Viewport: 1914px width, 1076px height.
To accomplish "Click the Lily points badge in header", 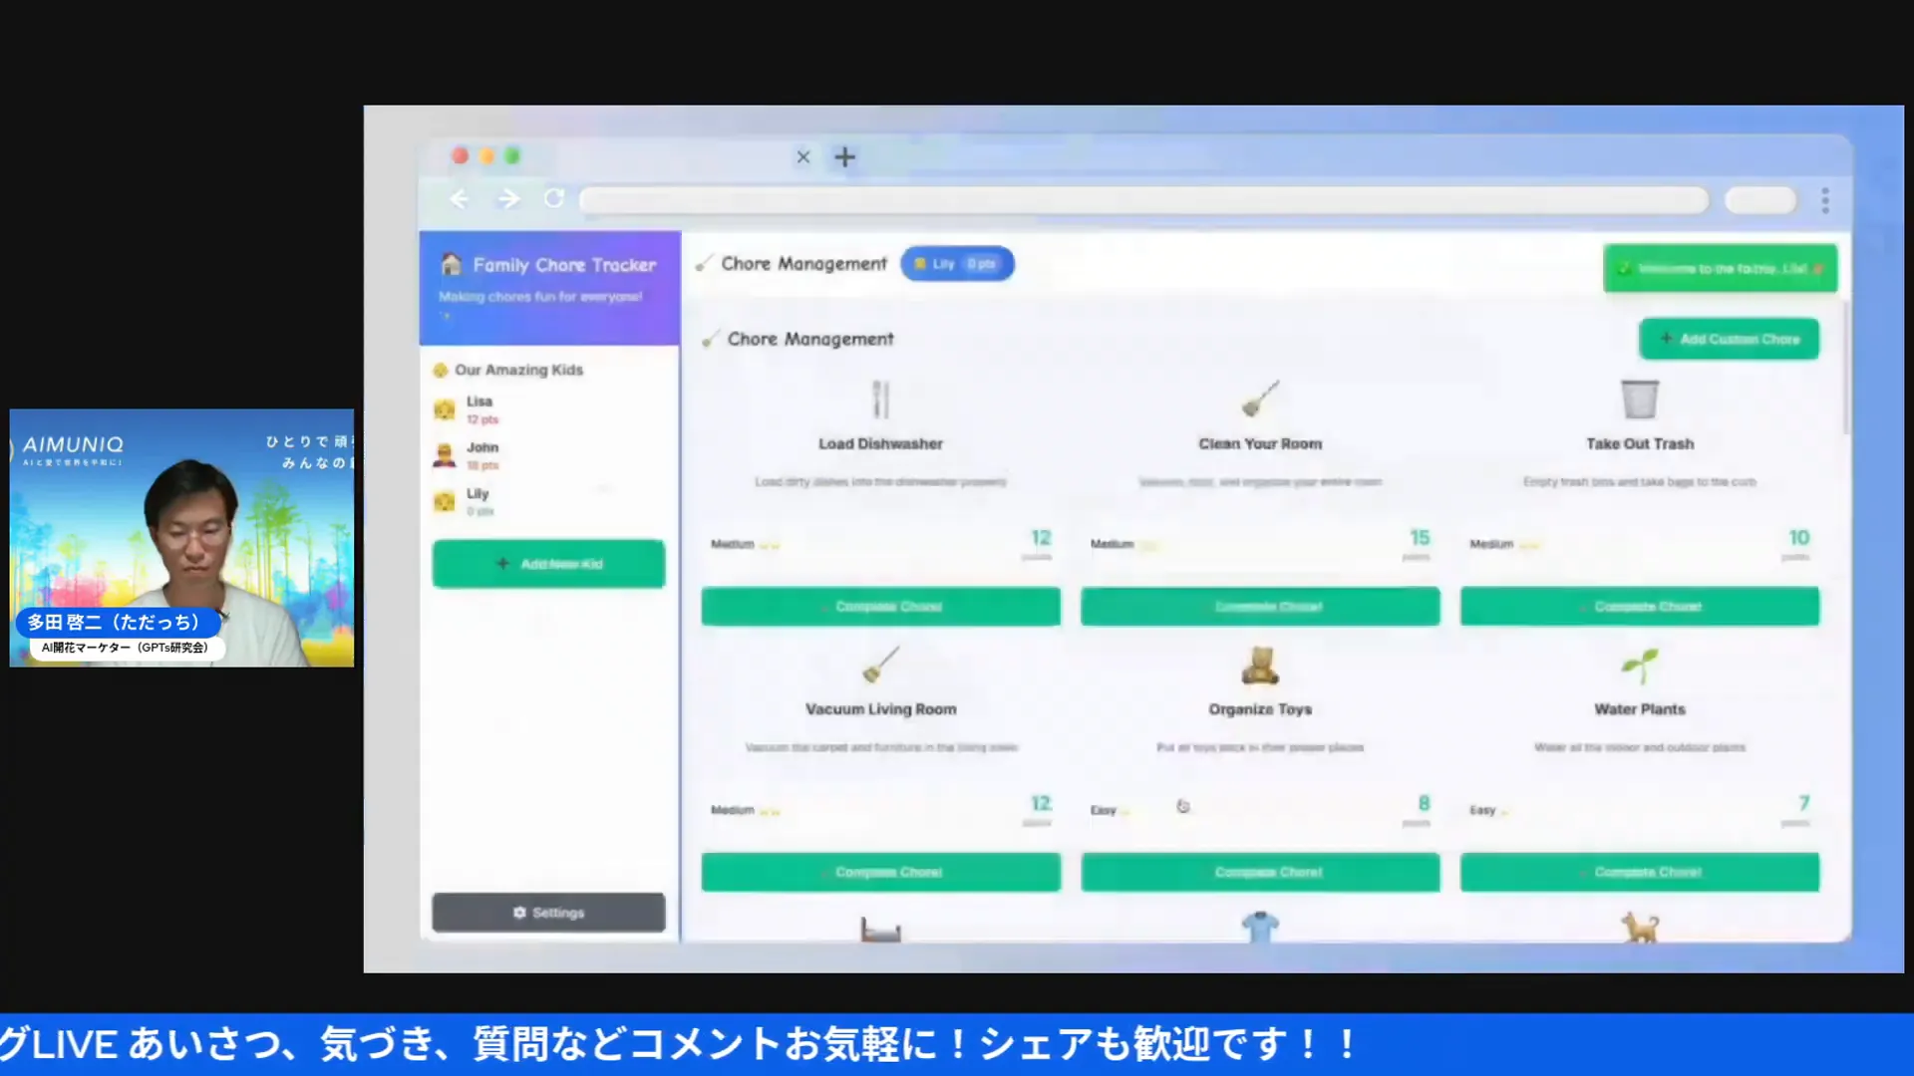I will 956,264.
